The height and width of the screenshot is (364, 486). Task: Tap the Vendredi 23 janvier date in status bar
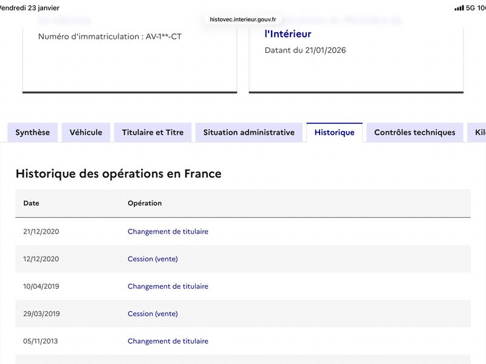click(29, 8)
